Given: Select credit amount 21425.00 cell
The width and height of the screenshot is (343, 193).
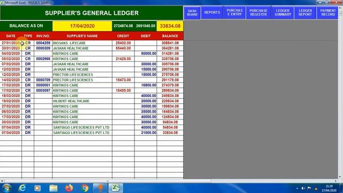Looking at the screenshot, I should (x=123, y=58).
